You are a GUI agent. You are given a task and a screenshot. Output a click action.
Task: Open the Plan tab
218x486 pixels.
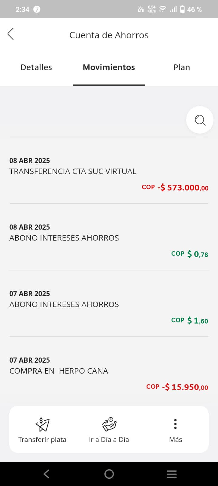tap(181, 67)
